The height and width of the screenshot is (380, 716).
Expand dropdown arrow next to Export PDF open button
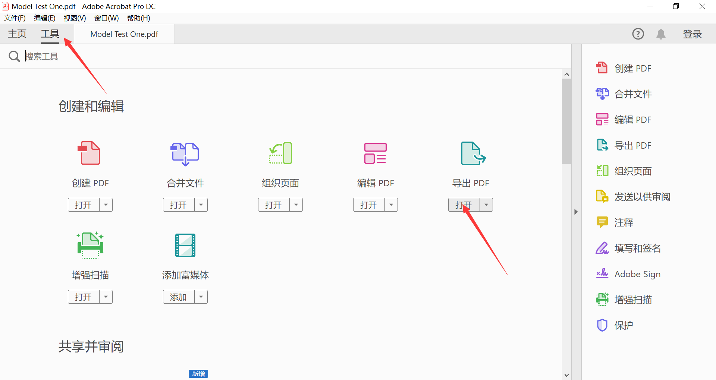coord(486,205)
